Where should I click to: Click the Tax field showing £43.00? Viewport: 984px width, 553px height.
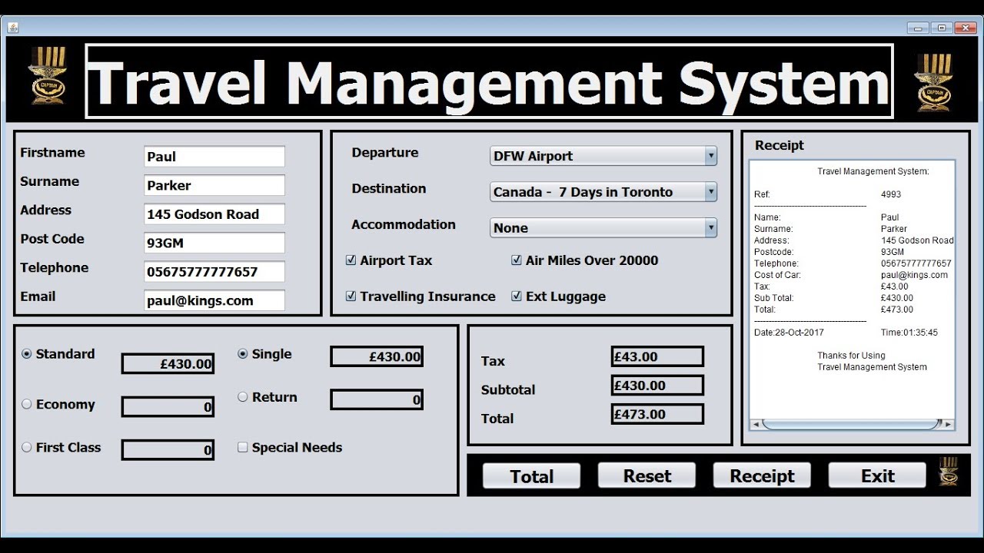[657, 356]
